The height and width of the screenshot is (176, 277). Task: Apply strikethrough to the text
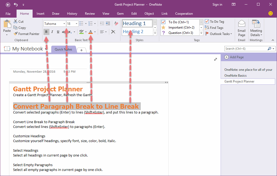pyautogui.click(x=63, y=32)
